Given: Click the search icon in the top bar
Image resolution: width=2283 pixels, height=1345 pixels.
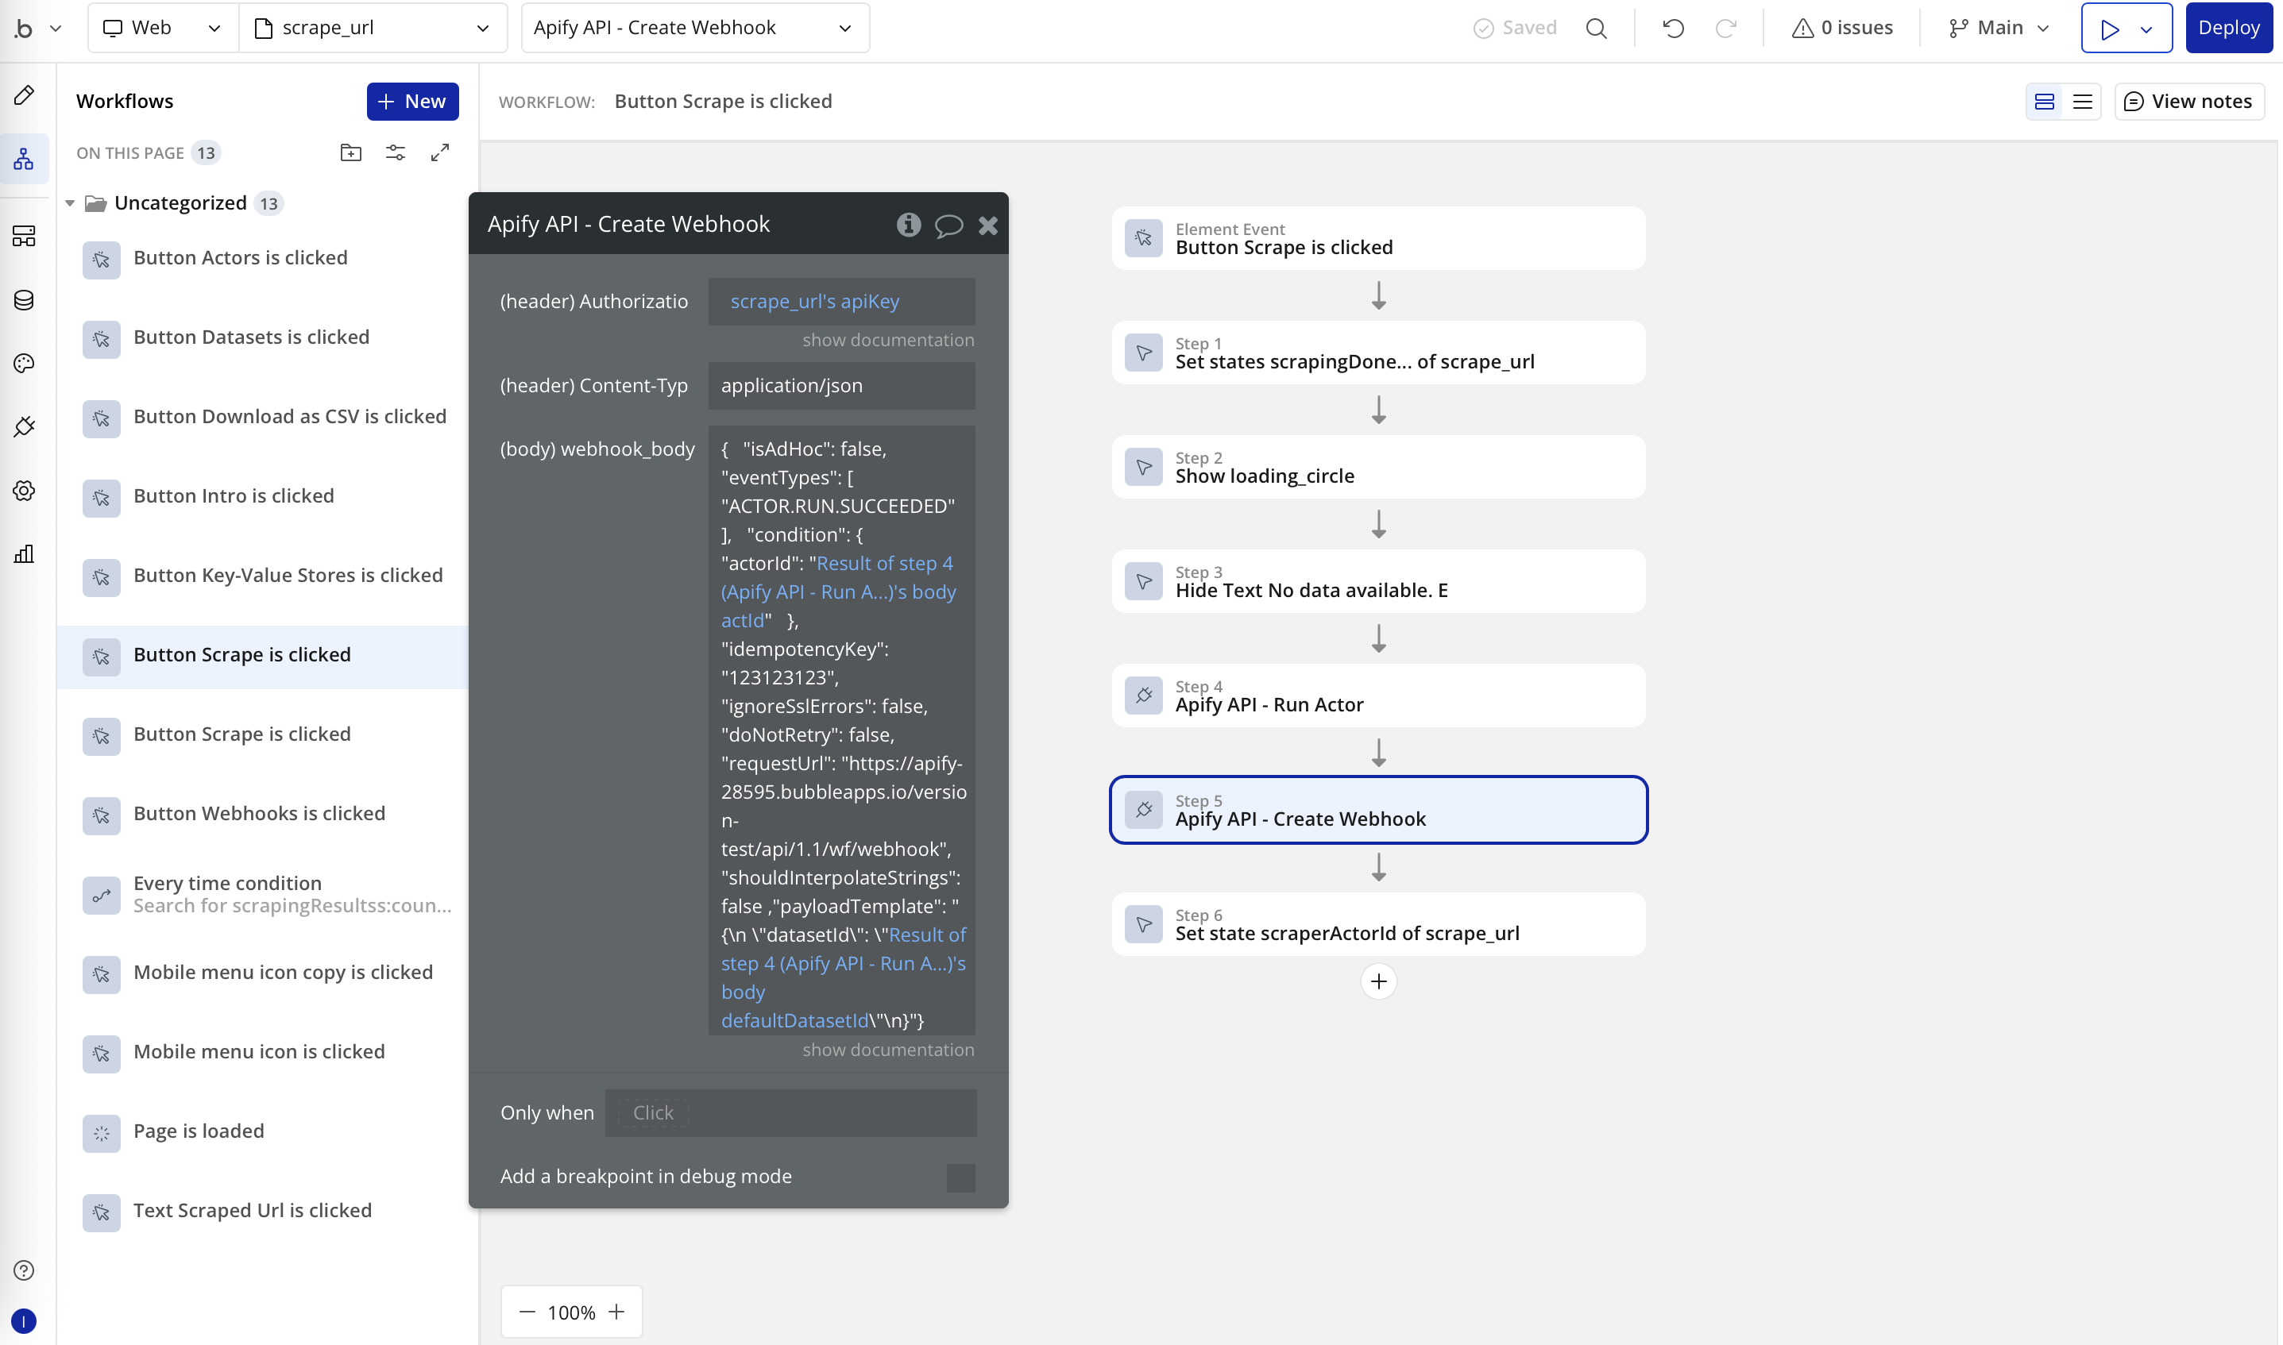Looking at the screenshot, I should tap(1596, 27).
